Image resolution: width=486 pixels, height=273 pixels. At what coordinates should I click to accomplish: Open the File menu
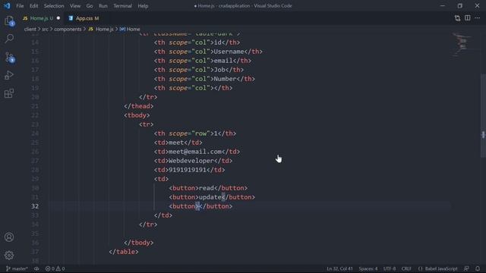click(x=20, y=6)
